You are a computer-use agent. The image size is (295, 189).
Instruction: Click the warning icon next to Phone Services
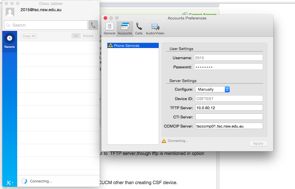[111, 45]
